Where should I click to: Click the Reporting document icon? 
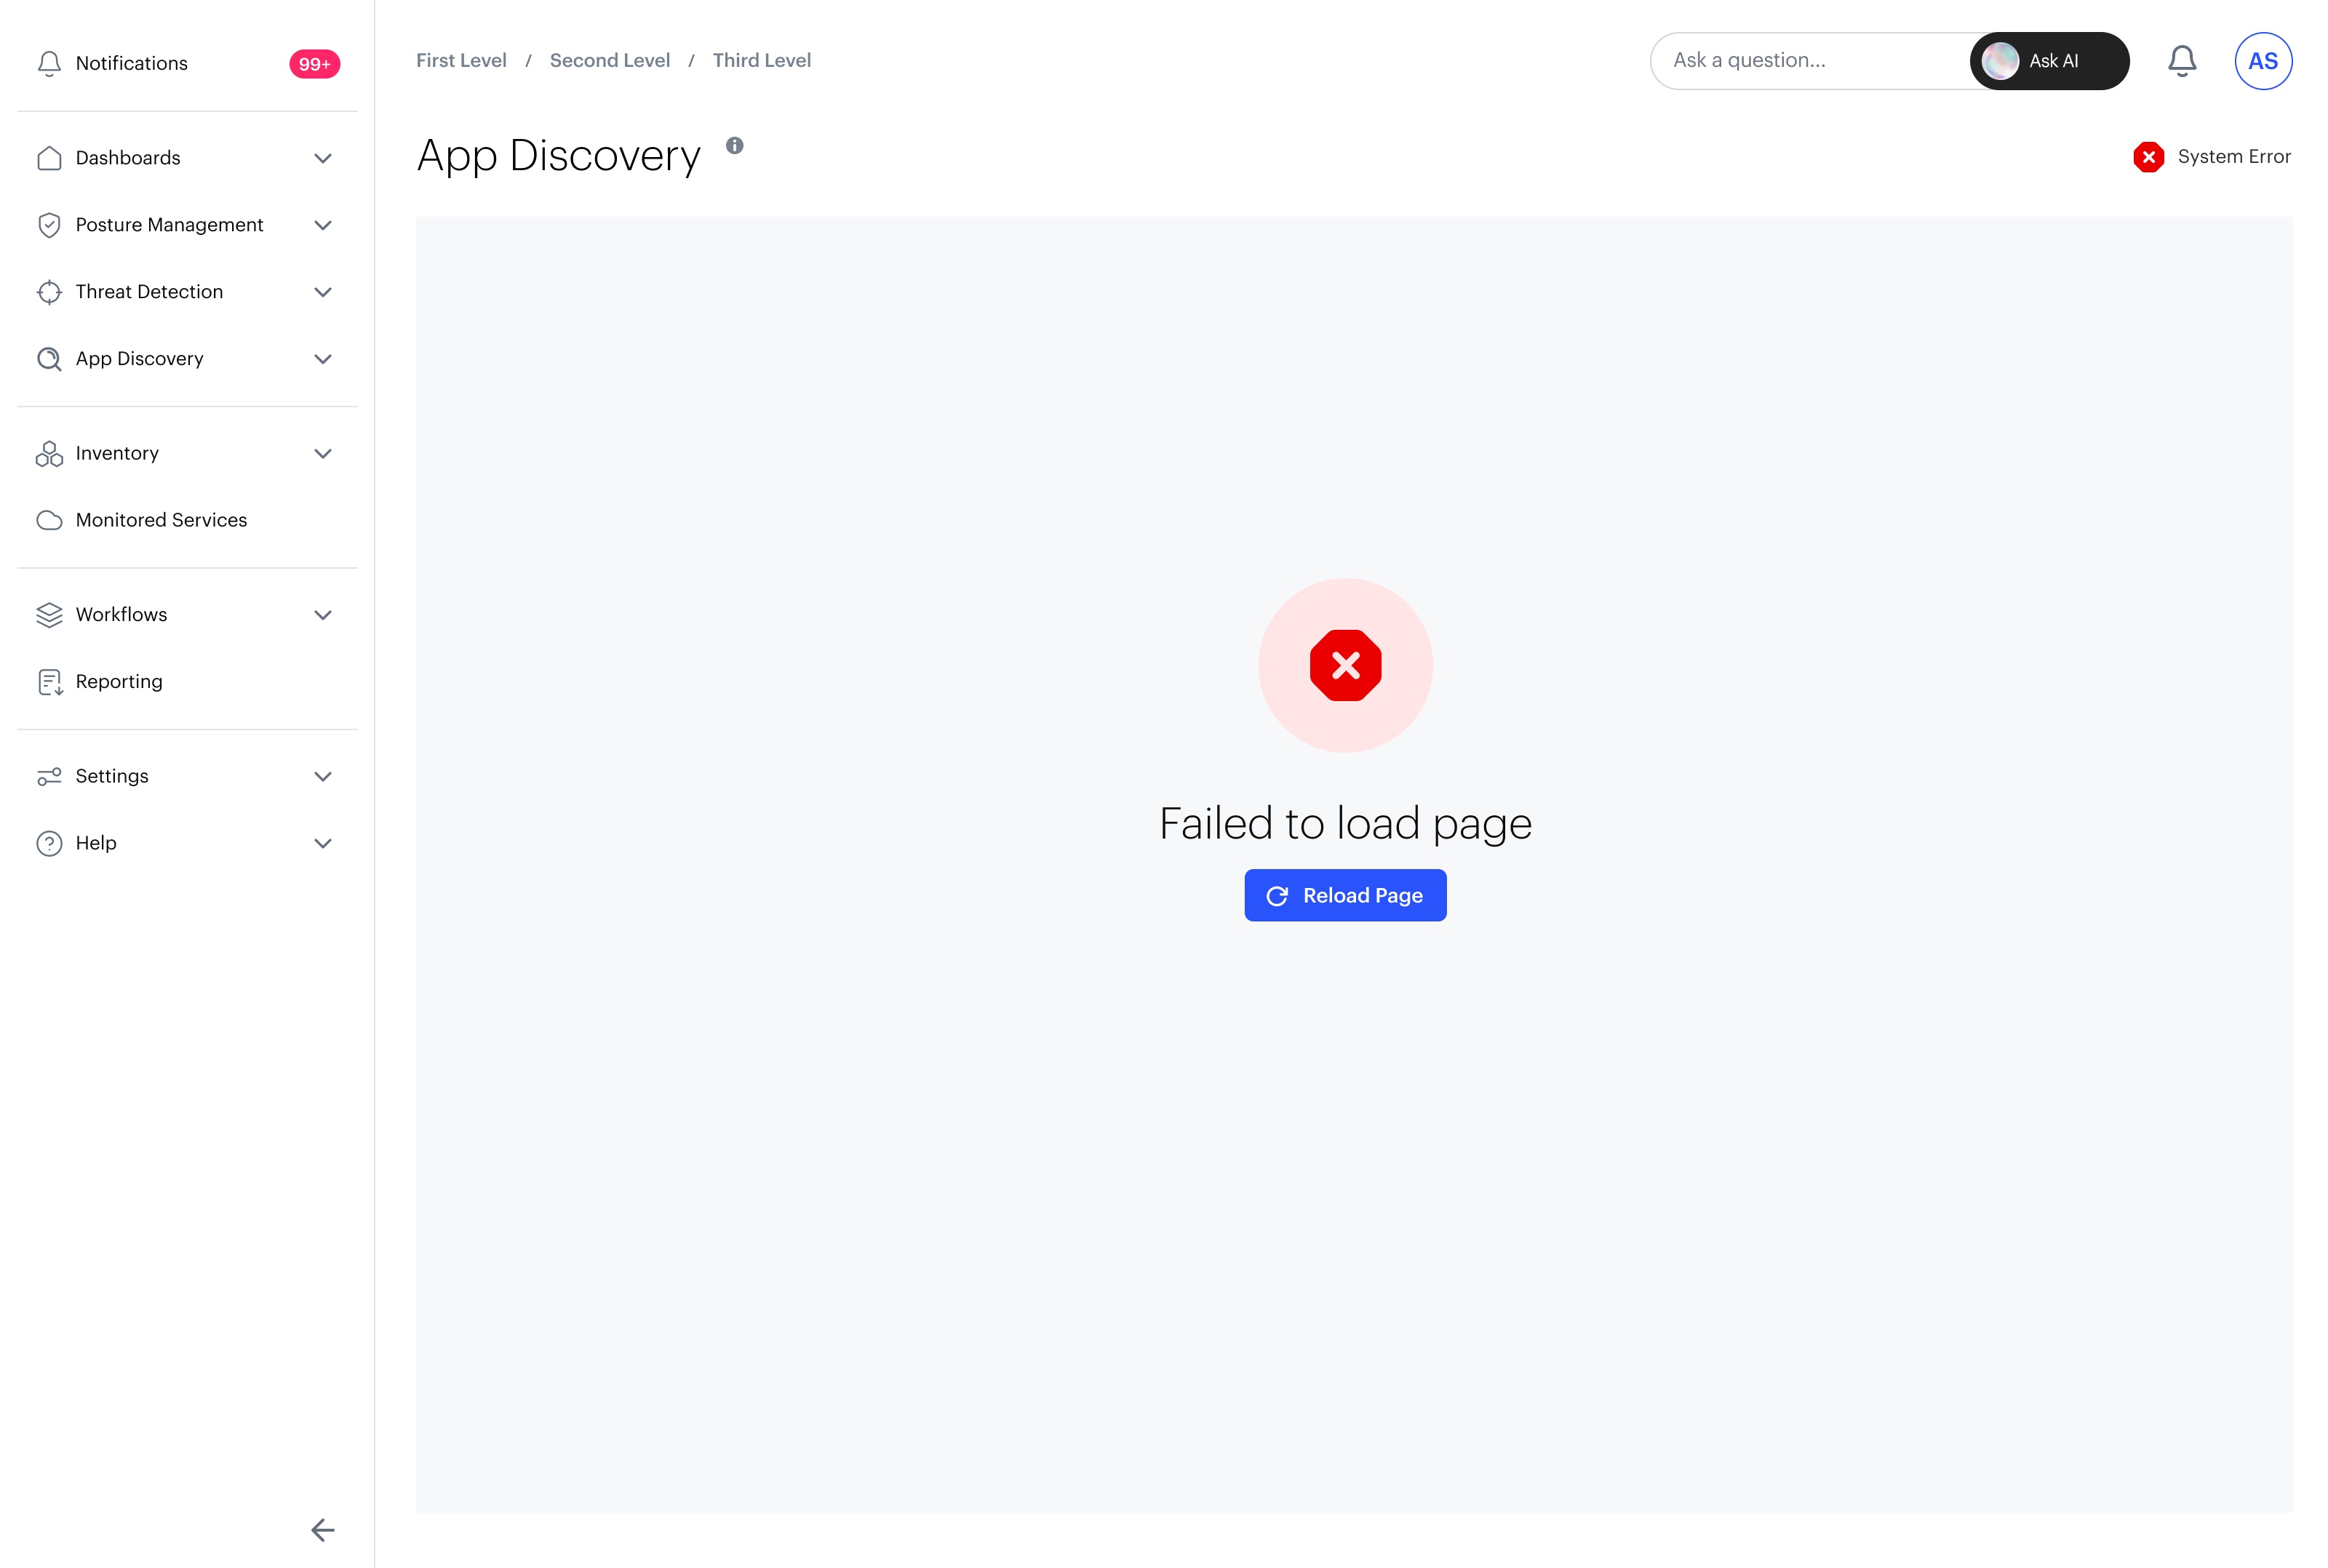(x=49, y=682)
